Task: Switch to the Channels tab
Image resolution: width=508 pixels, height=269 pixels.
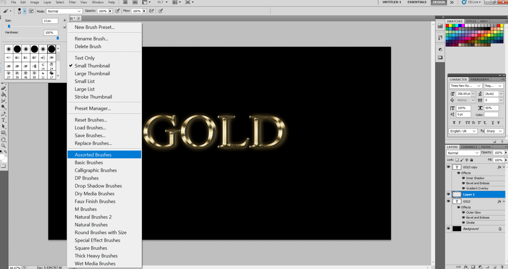Action: (469, 147)
